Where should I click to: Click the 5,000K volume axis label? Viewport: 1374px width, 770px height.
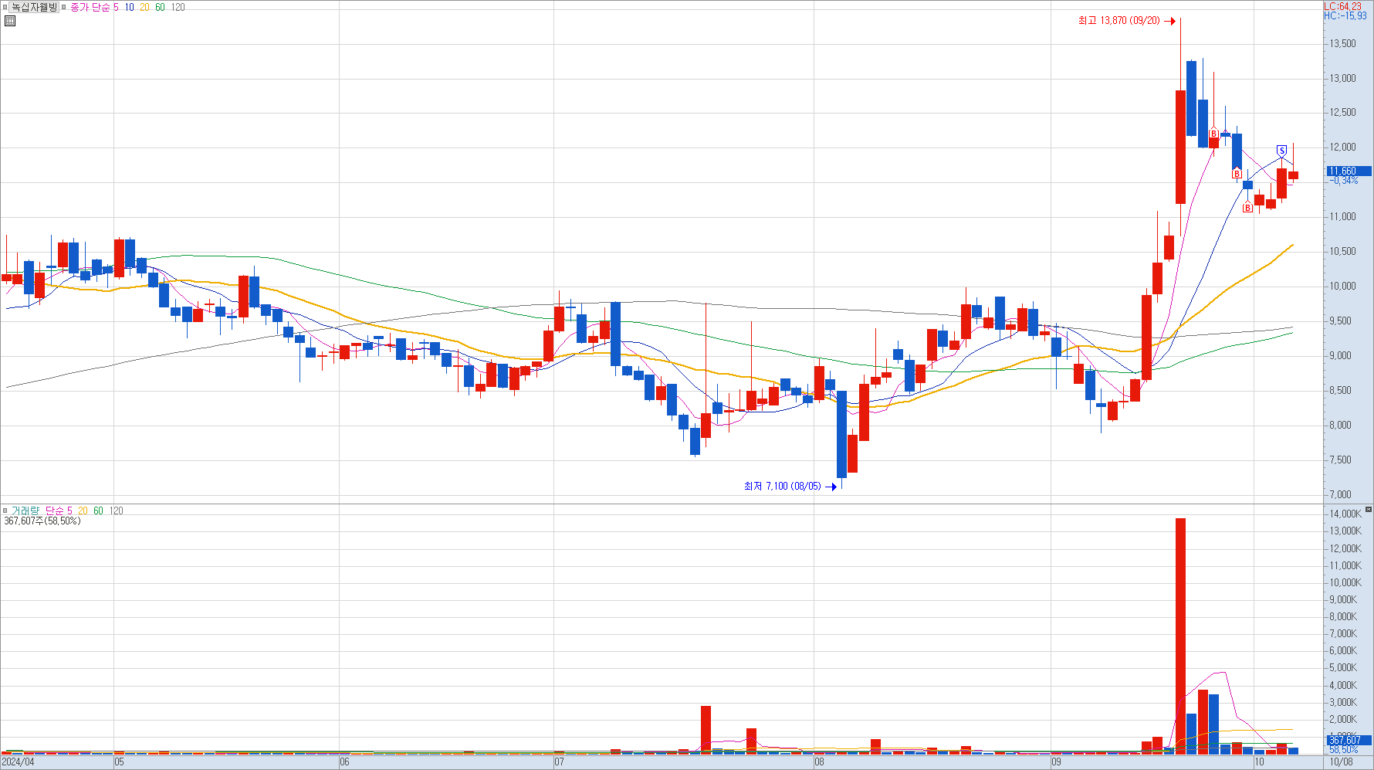click(1343, 667)
